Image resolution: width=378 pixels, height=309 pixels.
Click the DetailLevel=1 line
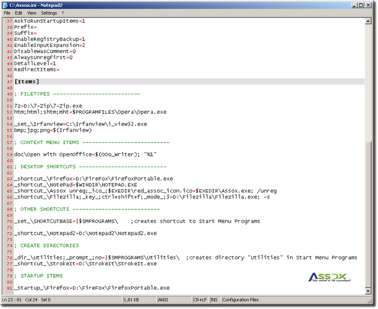pos(35,63)
